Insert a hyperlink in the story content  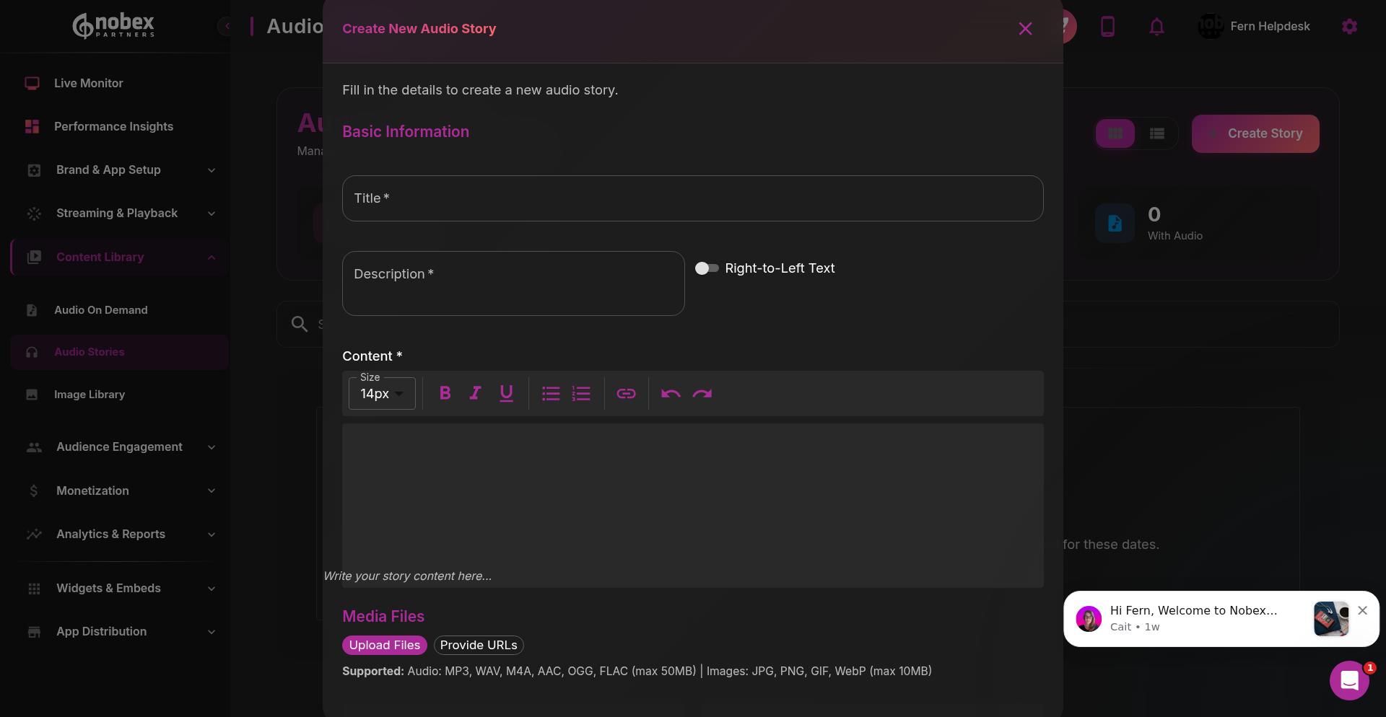(626, 393)
